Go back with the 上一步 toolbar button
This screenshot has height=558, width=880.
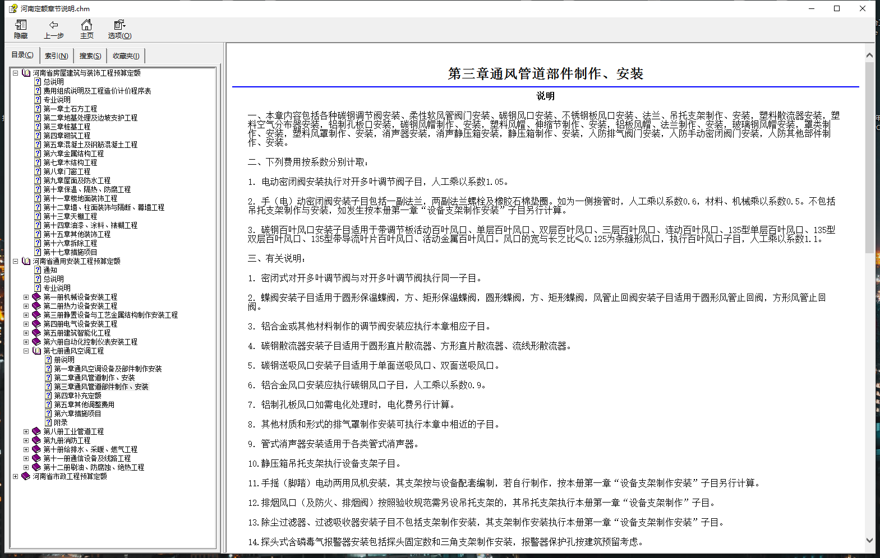(54, 29)
